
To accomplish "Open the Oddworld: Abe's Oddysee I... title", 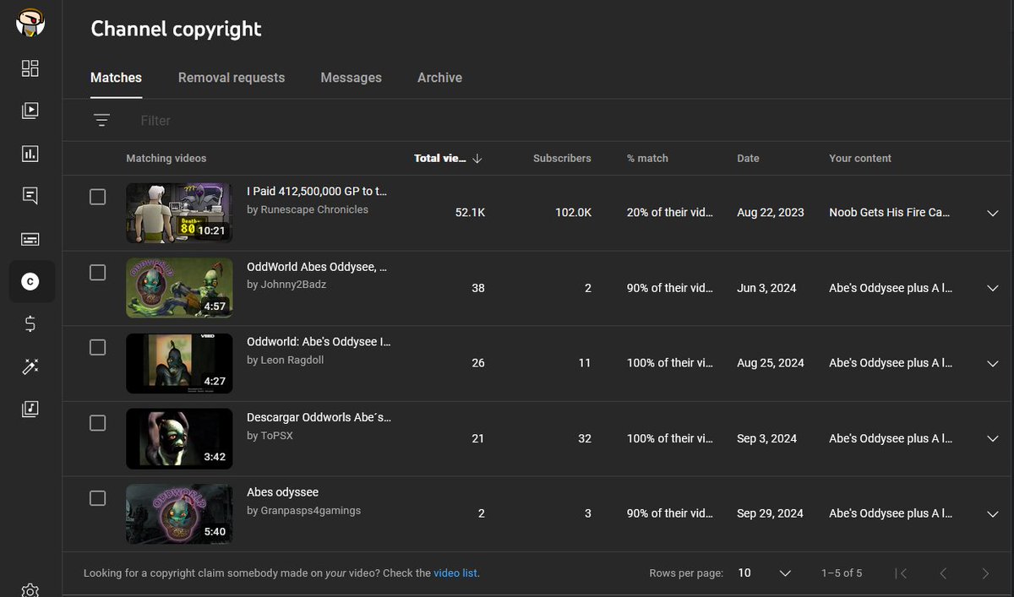I will click(x=319, y=342).
